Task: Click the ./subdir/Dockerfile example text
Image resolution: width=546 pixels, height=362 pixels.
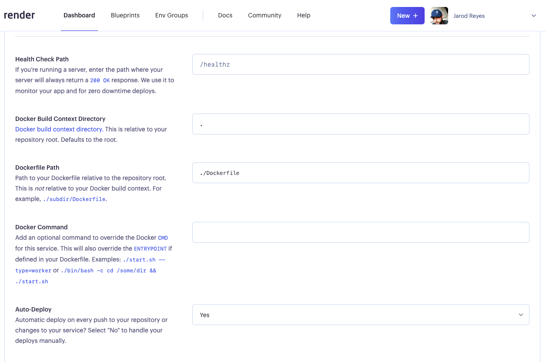Action: [74, 199]
